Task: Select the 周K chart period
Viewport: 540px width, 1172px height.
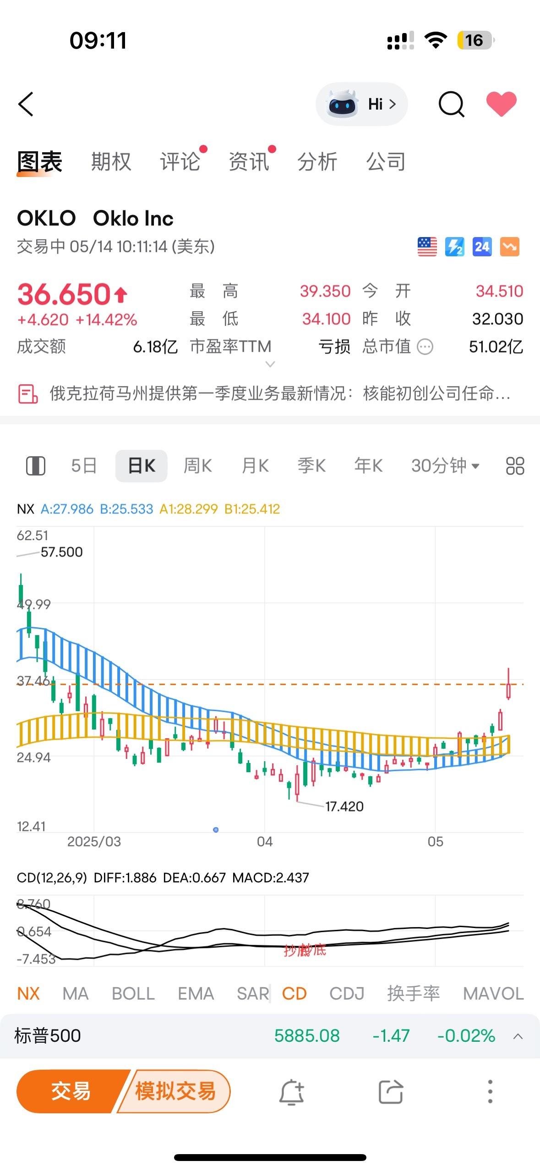Action: coord(197,466)
